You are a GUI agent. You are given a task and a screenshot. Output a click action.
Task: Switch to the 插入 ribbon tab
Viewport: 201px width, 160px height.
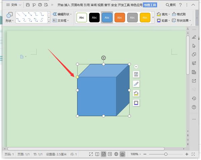pyautogui.click(x=67, y=5)
